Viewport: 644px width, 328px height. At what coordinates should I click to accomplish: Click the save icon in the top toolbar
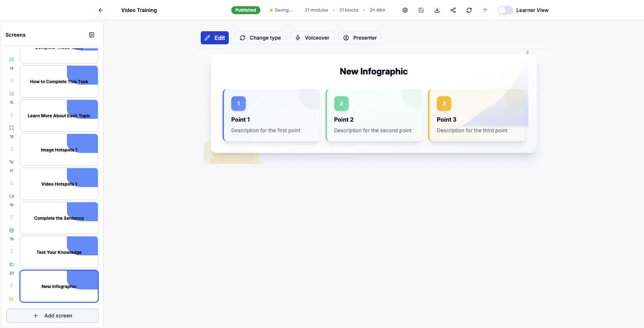pos(421,10)
